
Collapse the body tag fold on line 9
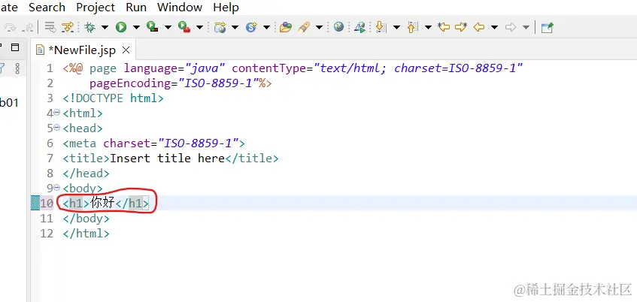(57, 188)
